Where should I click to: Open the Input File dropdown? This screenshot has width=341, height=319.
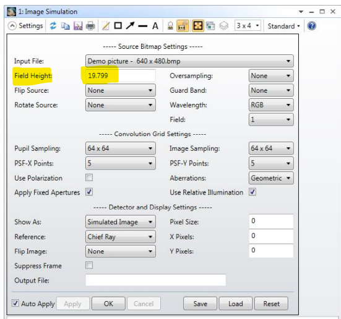click(189, 61)
